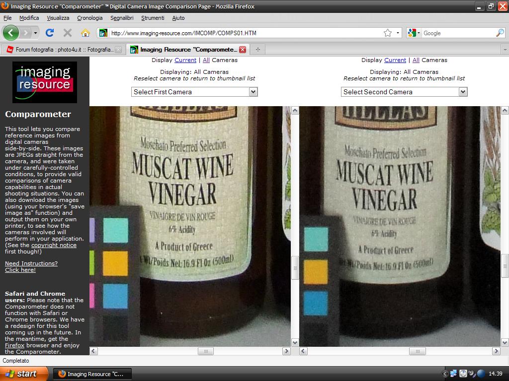Viewport: 509px width, 381px height.
Task: Click the Imaging Resource Firefox taskbar button
Action: tap(92, 374)
